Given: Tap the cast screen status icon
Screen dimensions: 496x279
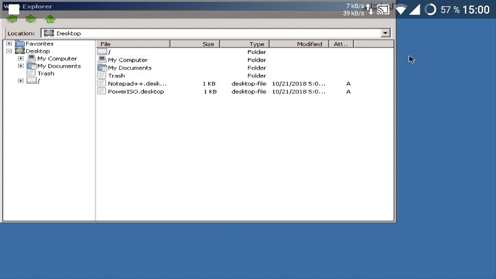Looking at the screenshot, I should (x=383, y=9).
